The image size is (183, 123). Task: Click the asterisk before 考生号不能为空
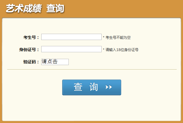coord(103,37)
